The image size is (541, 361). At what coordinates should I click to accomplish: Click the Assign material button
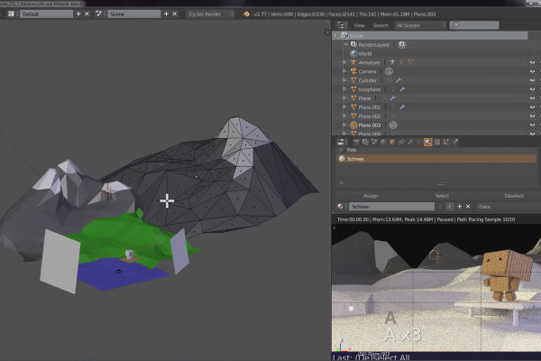point(371,196)
